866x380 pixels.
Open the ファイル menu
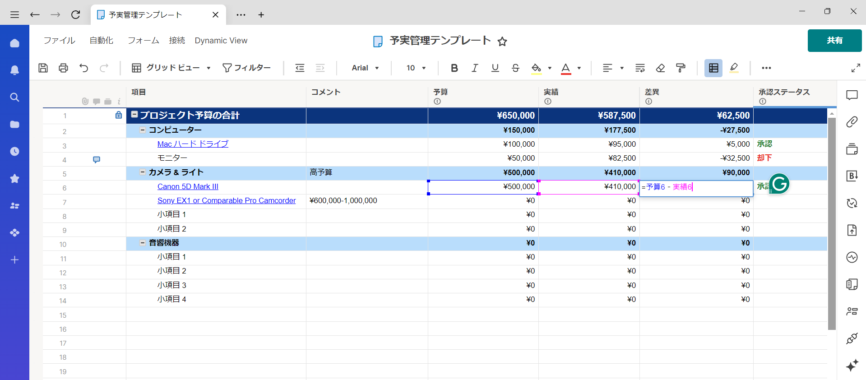59,40
